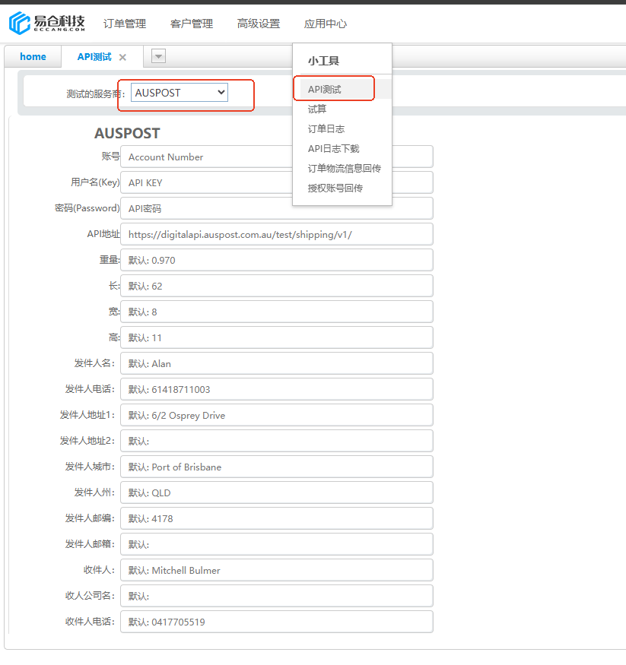Select 试算 in the 小工具 menu
626x665 pixels.
coord(317,109)
